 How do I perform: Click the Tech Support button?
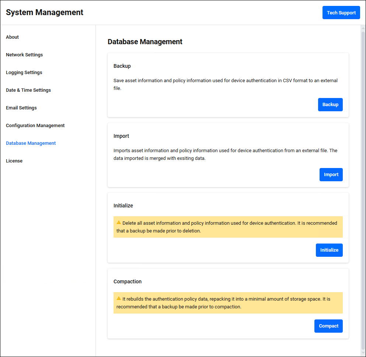(x=341, y=13)
